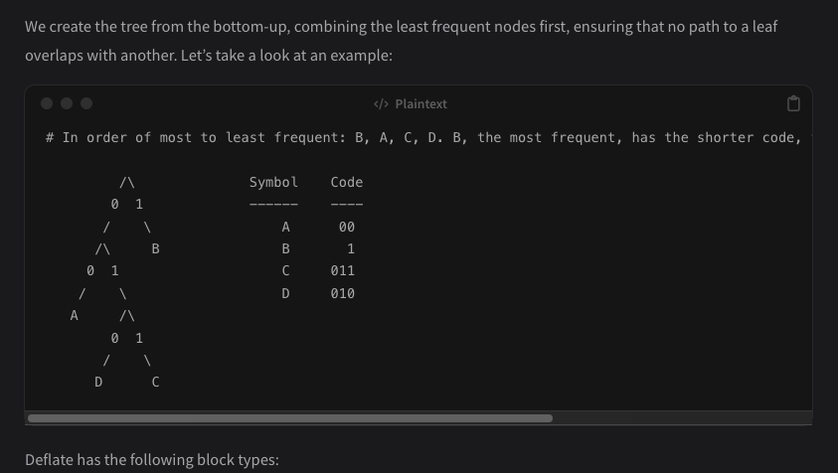The height and width of the screenshot is (473, 838).
Task: Click the 'Deflate has the following block types' text
Action: pos(152,459)
